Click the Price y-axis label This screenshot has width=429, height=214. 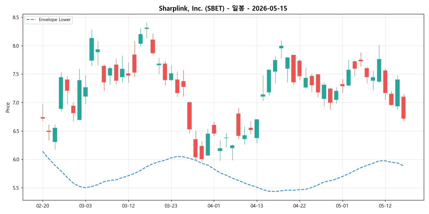[x=8, y=107]
